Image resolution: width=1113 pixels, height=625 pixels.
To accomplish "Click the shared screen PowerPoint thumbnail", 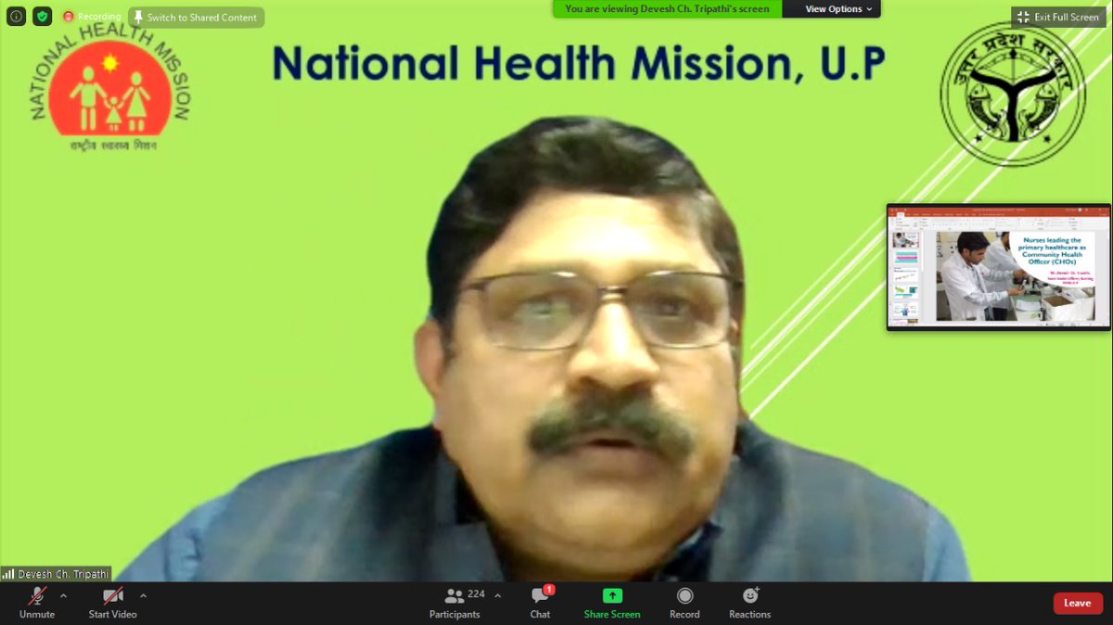I will tap(999, 267).
